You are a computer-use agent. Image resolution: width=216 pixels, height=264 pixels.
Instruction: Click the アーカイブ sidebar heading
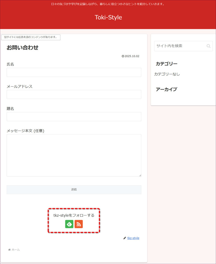166,89
